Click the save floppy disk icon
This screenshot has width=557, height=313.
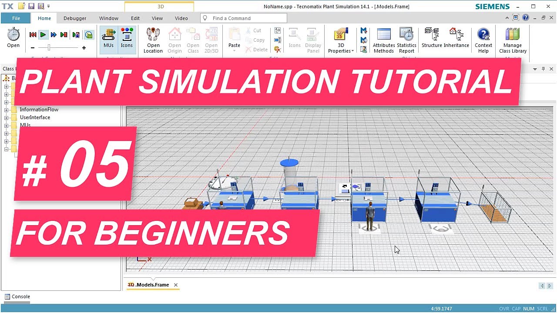point(31,6)
